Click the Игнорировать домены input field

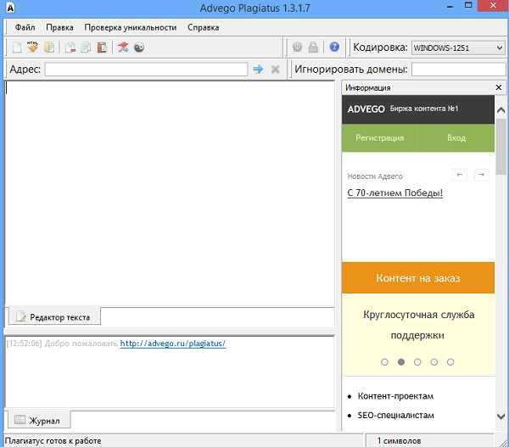pos(458,70)
